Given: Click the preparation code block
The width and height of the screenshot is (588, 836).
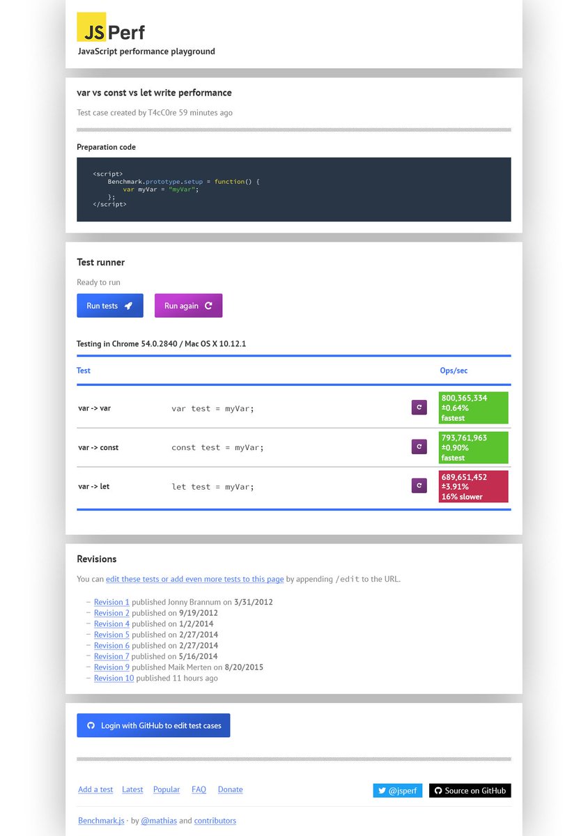Looking at the screenshot, I should (294, 189).
